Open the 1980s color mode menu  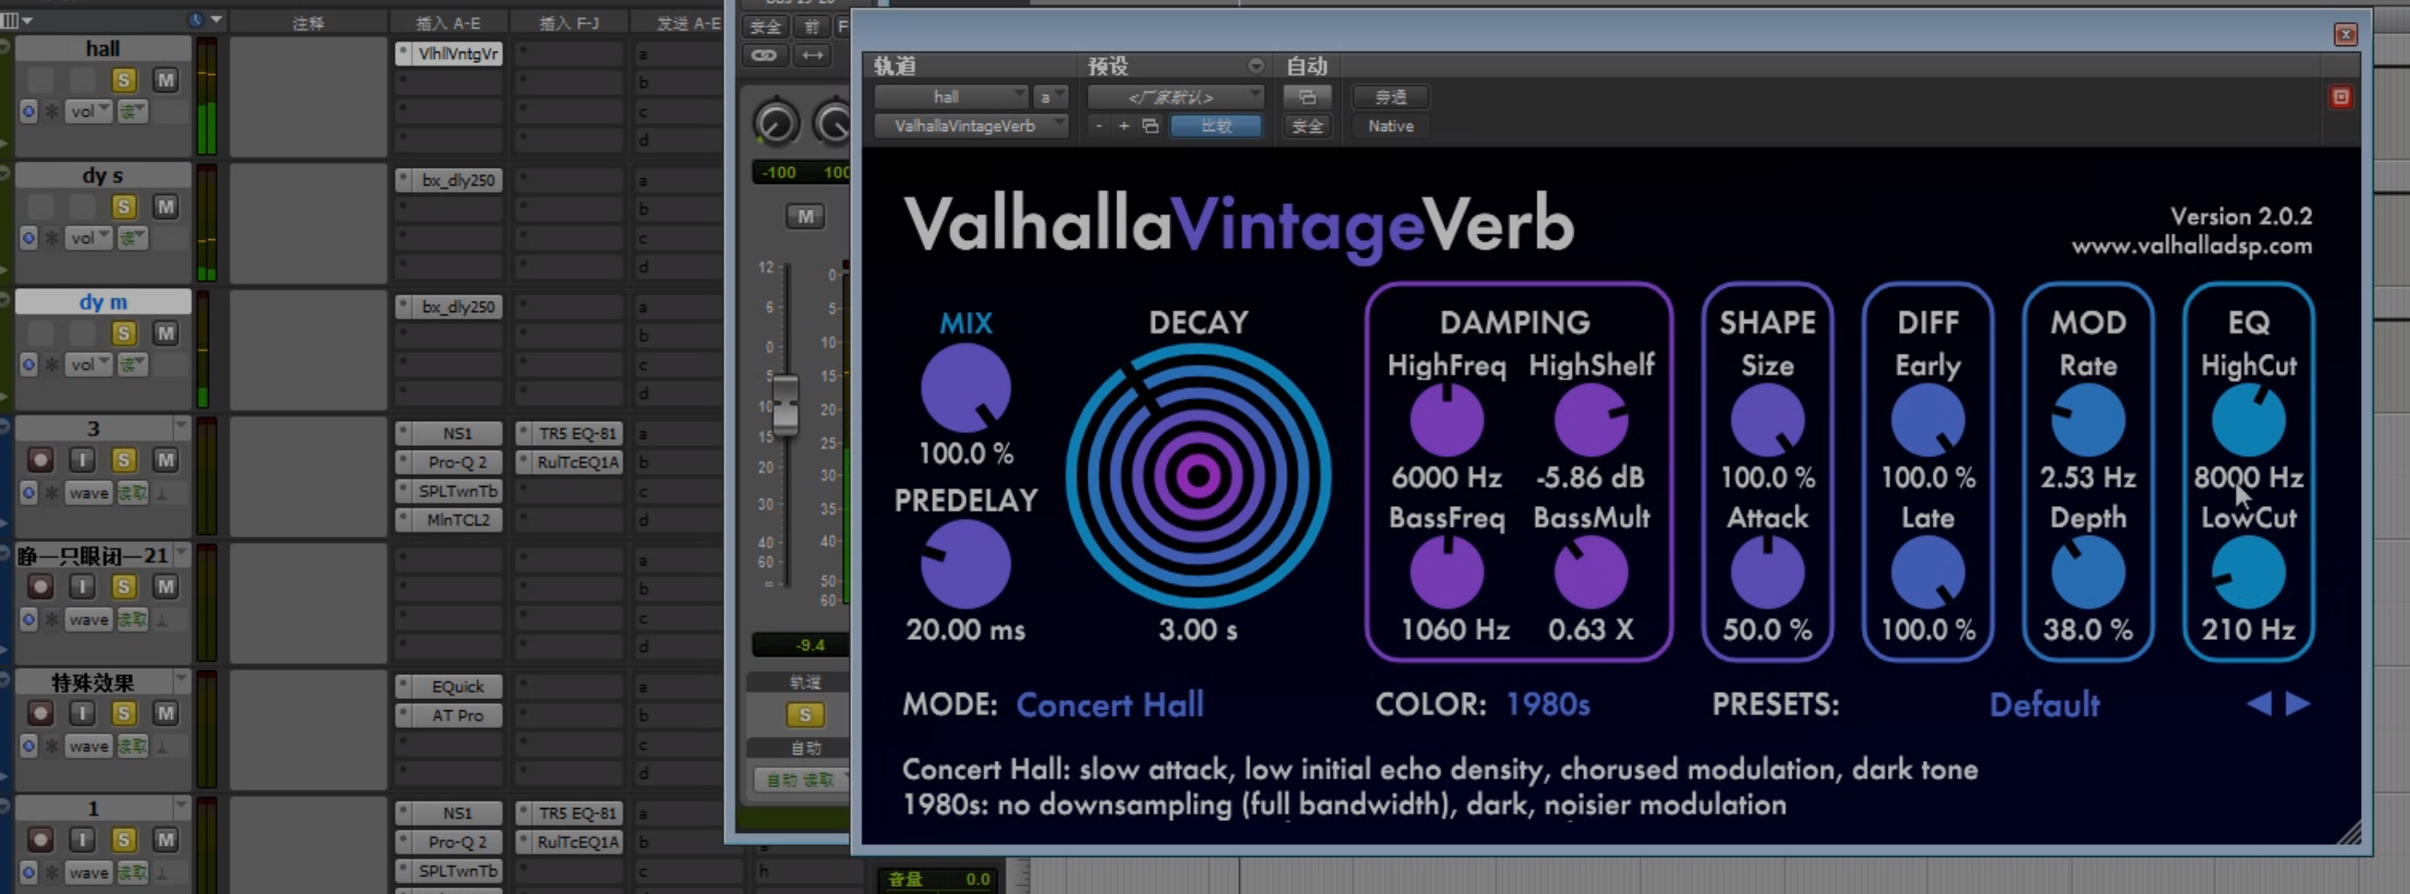click(x=1548, y=704)
